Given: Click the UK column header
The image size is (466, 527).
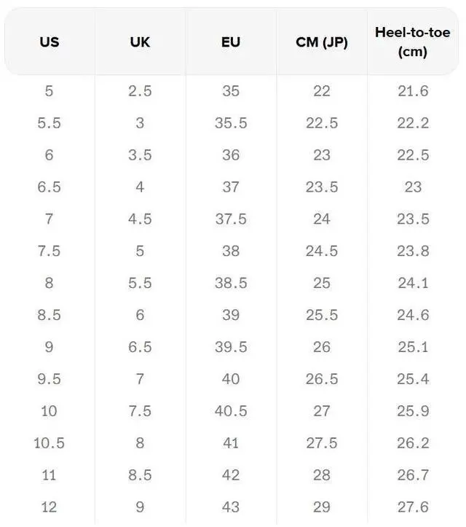Looking at the screenshot, I should coord(140,42).
